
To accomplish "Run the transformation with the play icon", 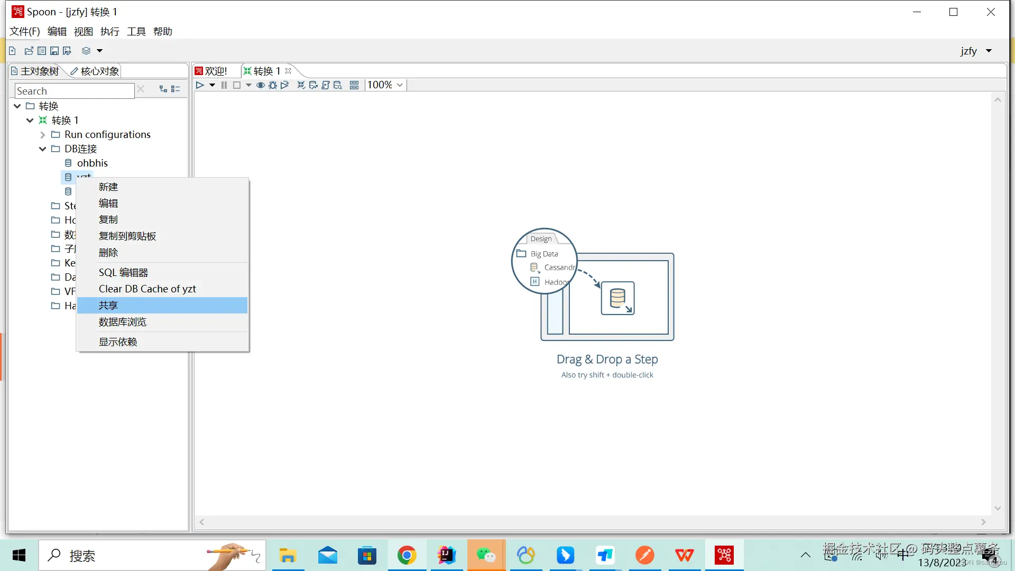I will (x=200, y=85).
